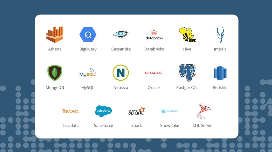
Task: Click the MongoDB green leaf shield icon
Action: coord(55,73)
